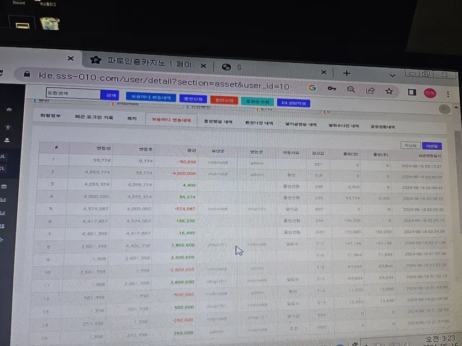
Task: Click the 충전신청 button
Action: pyautogui.click(x=193, y=99)
